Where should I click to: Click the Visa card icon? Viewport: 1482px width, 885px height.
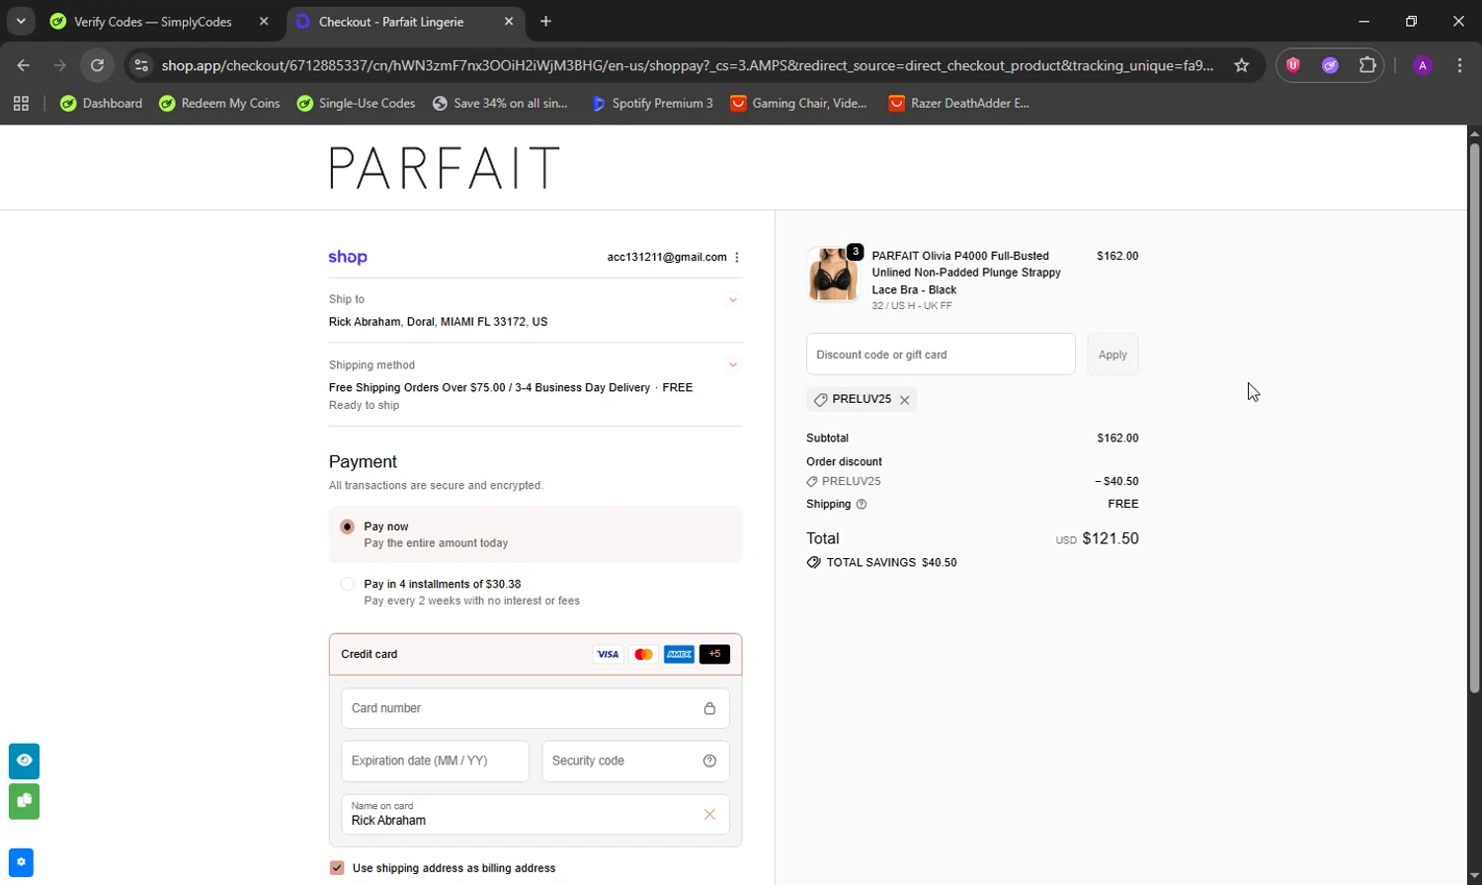pos(608,654)
